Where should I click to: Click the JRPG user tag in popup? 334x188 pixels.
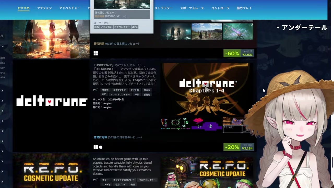[x=135, y=27]
